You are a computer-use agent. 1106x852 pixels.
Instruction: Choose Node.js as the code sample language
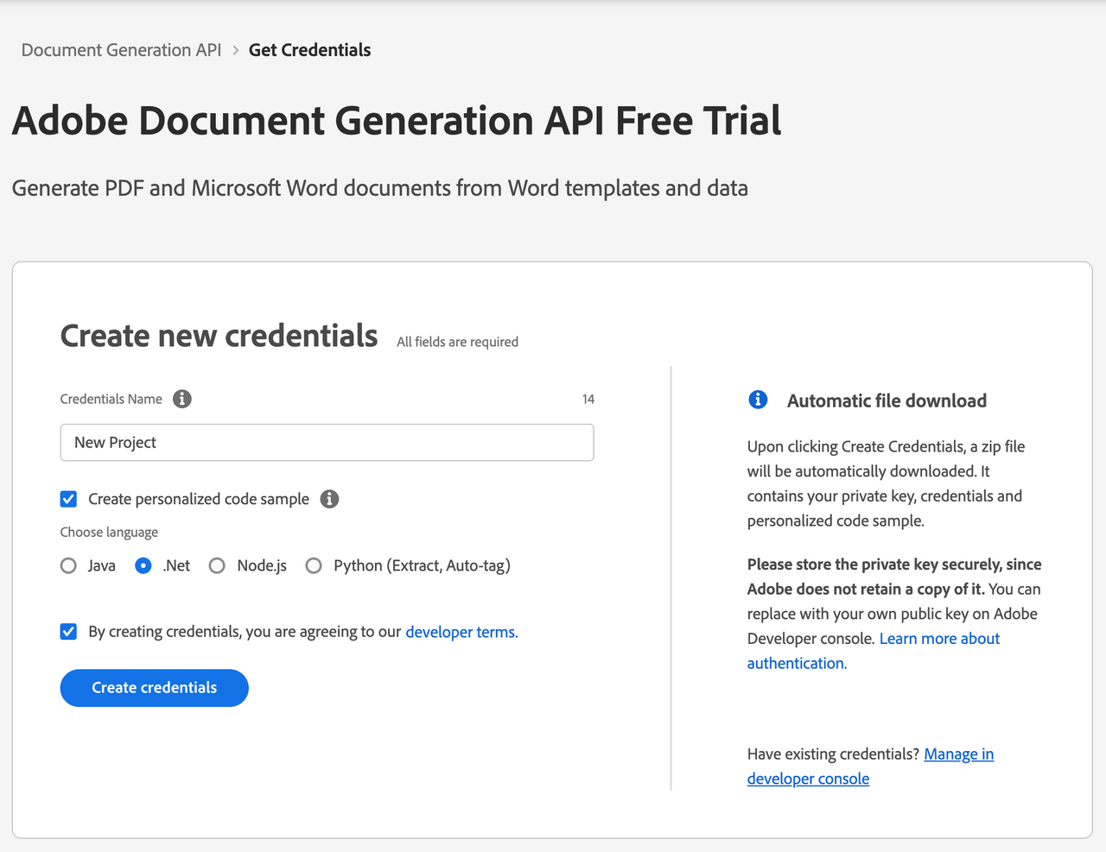tap(218, 565)
